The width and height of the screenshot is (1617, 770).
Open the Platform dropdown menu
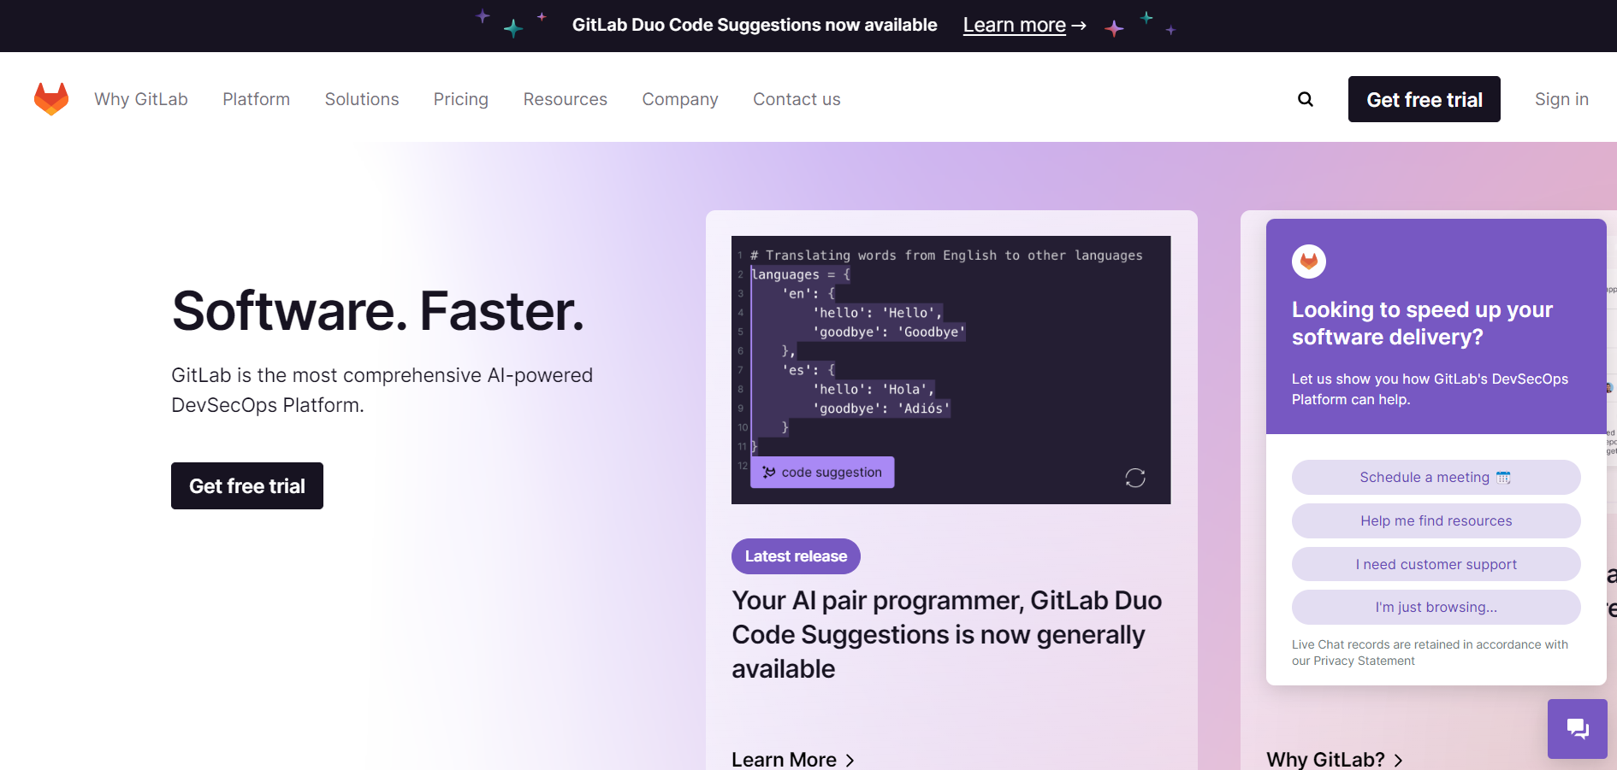click(x=256, y=99)
